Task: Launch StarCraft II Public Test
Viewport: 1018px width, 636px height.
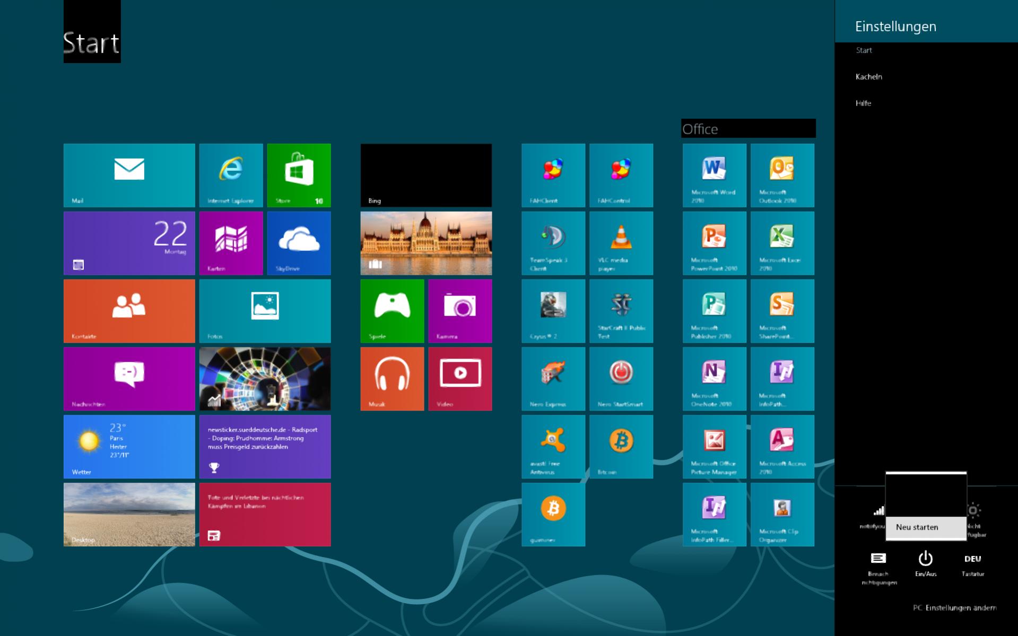Action: [621, 311]
